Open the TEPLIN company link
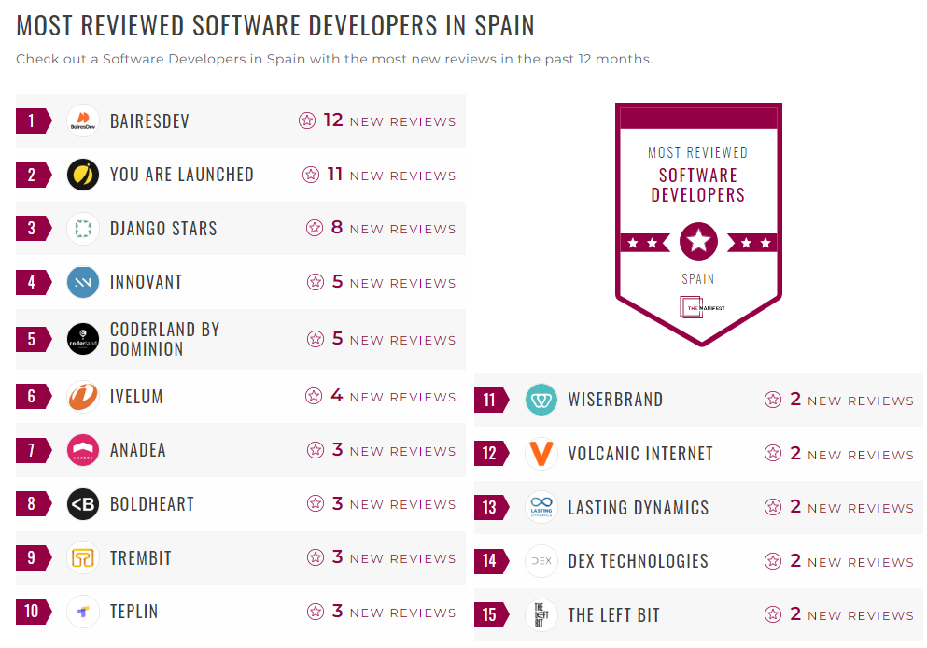Viewport: 927px width, 648px height. 134,612
